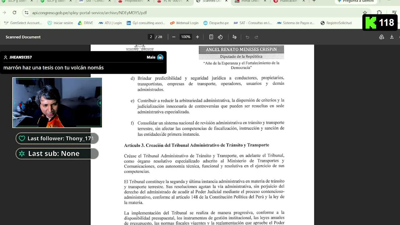Open the GemSelect Account bookmark

[x=23, y=23]
